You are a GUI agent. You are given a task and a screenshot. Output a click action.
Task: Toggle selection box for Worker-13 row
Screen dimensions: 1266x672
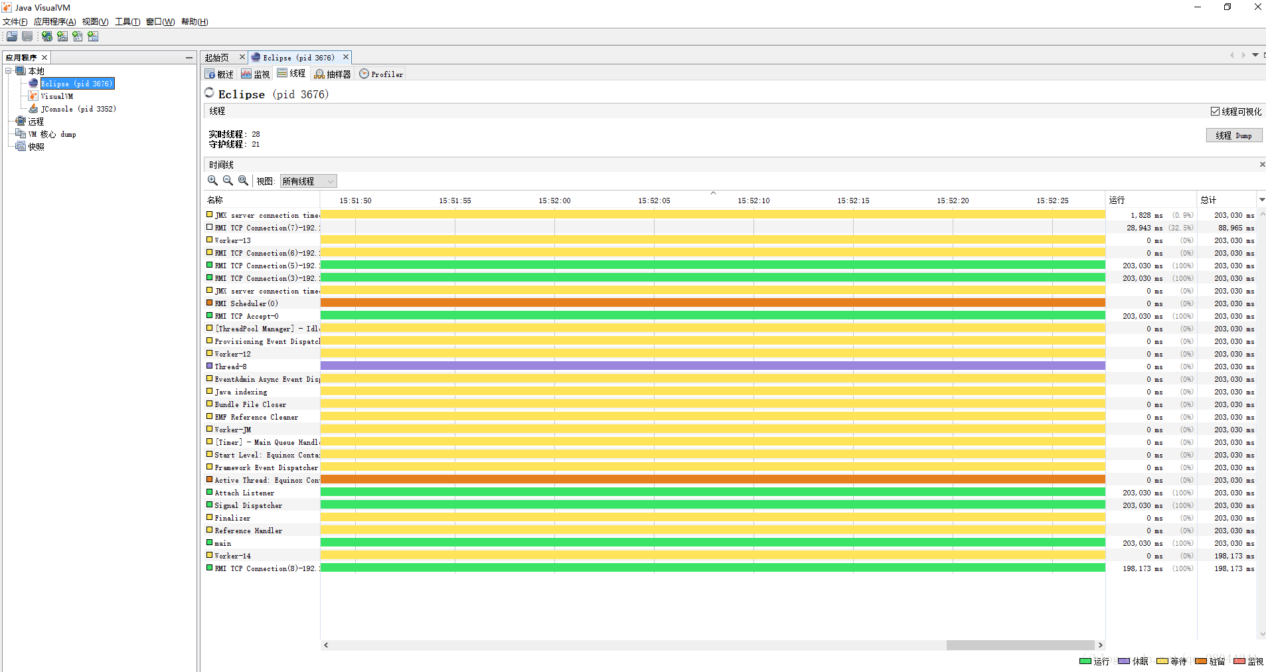(x=210, y=240)
